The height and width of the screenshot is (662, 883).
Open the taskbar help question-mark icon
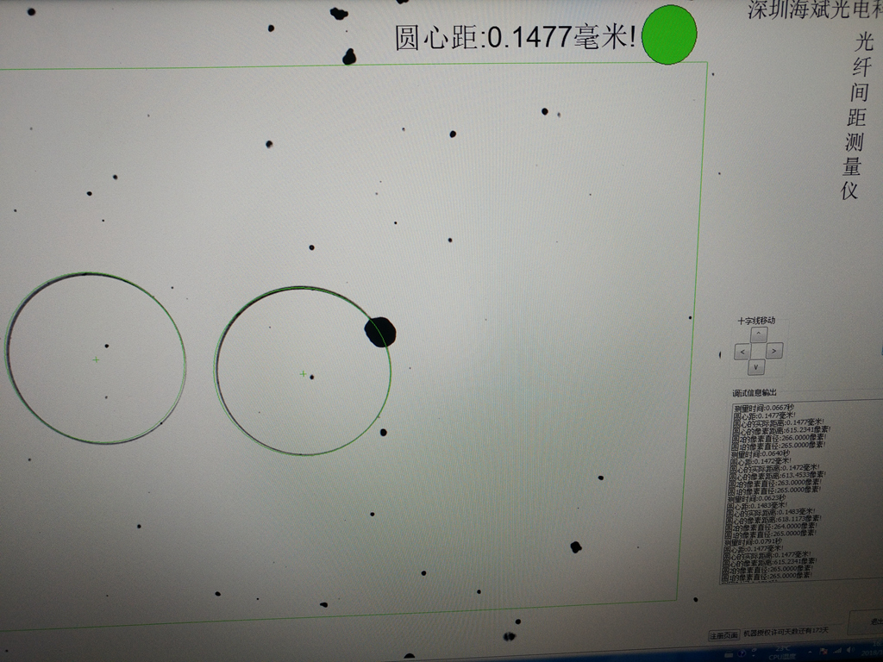coord(742,653)
